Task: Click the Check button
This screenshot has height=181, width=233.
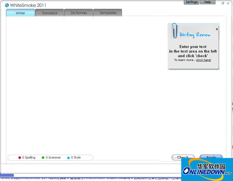Action: pos(183,157)
